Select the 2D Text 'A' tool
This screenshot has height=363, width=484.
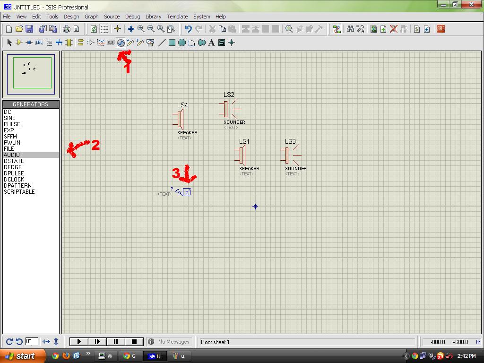pyautogui.click(x=211, y=43)
